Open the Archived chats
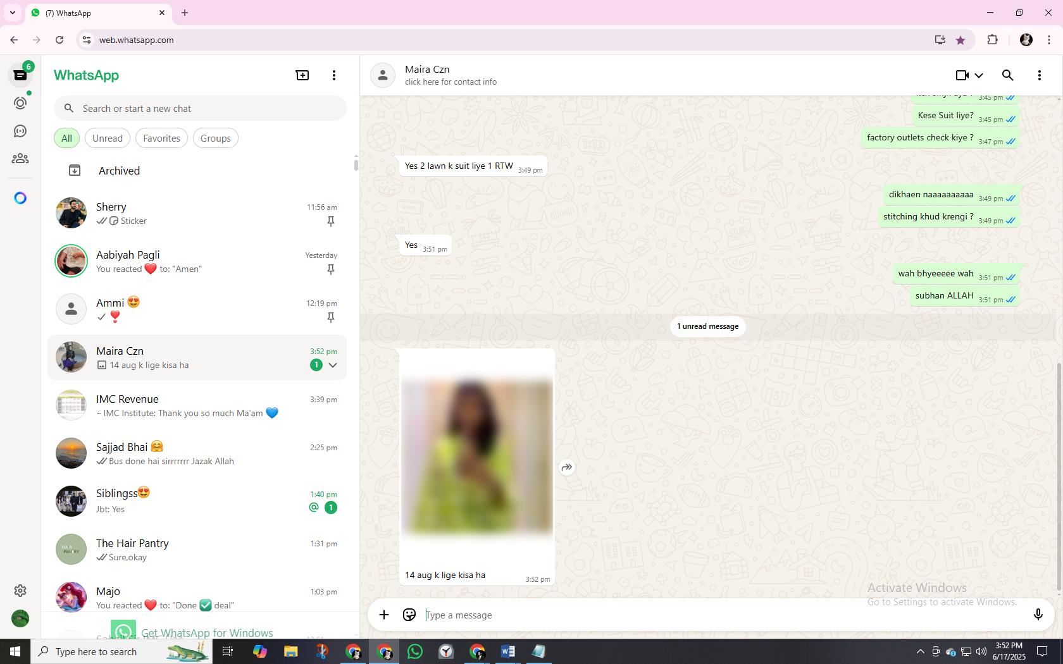This screenshot has width=1063, height=664. (197, 171)
